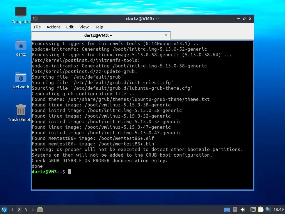Open the Lubuntu application menu
The image size is (285, 214).
pos(4,210)
